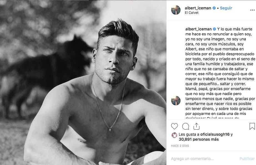The width and height of the screenshot is (256, 165).
Task: Follow the account with the Seguir button
Action: pyautogui.click(x=226, y=8)
